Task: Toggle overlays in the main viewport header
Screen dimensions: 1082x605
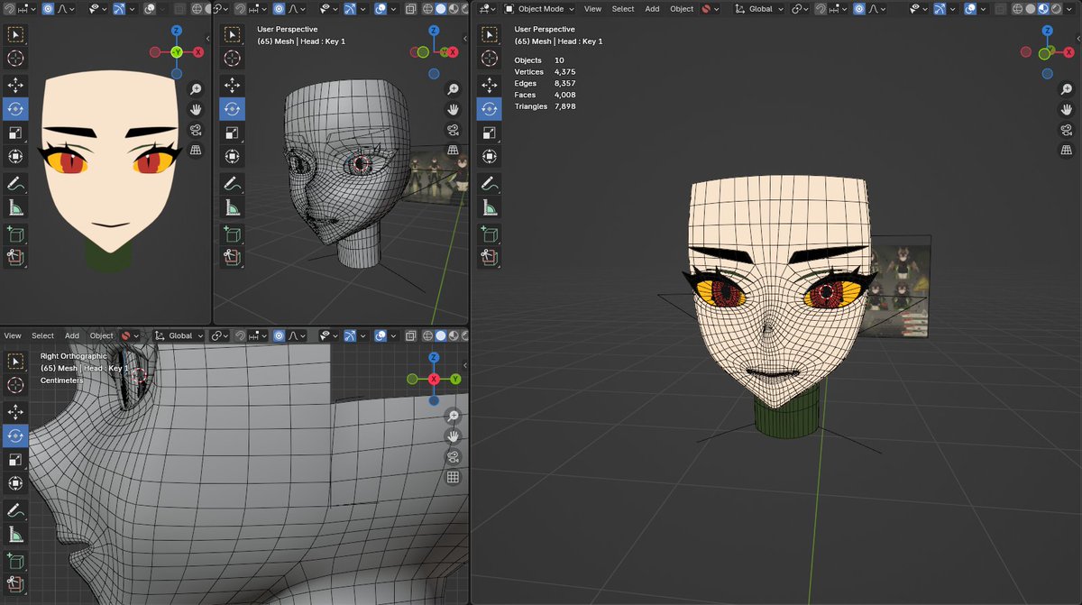Action: (971, 9)
